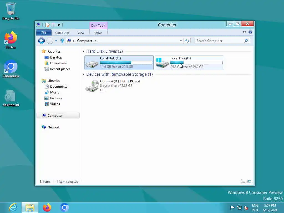Open Music library in navigation pane
This screenshot has height=213, width=284.
55,92
